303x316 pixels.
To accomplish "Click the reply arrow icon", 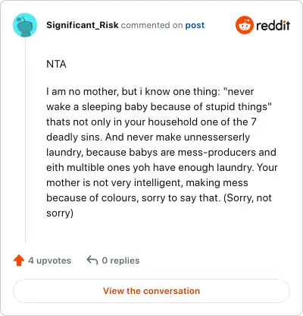I will tap(92, 260).
